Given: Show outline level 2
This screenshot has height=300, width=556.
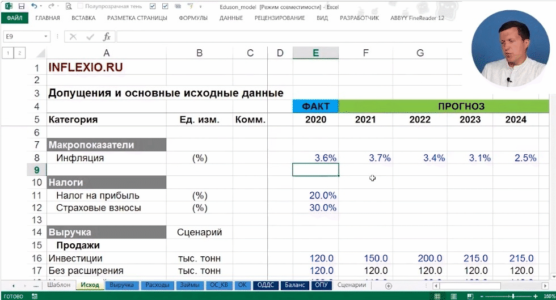Looking at the screenshot, I should click(19, 53).
